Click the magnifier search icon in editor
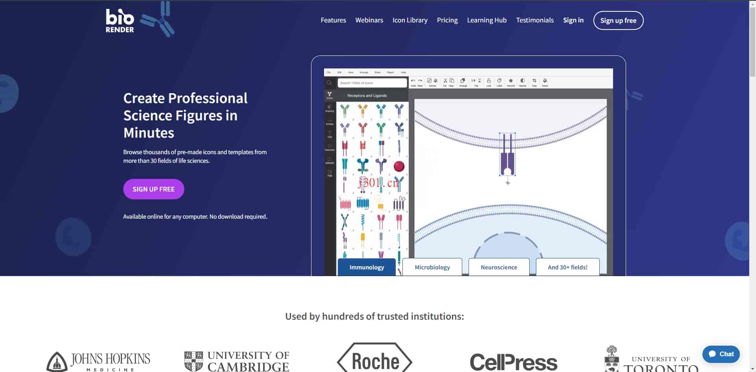756x372 pixels. (x=329, y=83)
